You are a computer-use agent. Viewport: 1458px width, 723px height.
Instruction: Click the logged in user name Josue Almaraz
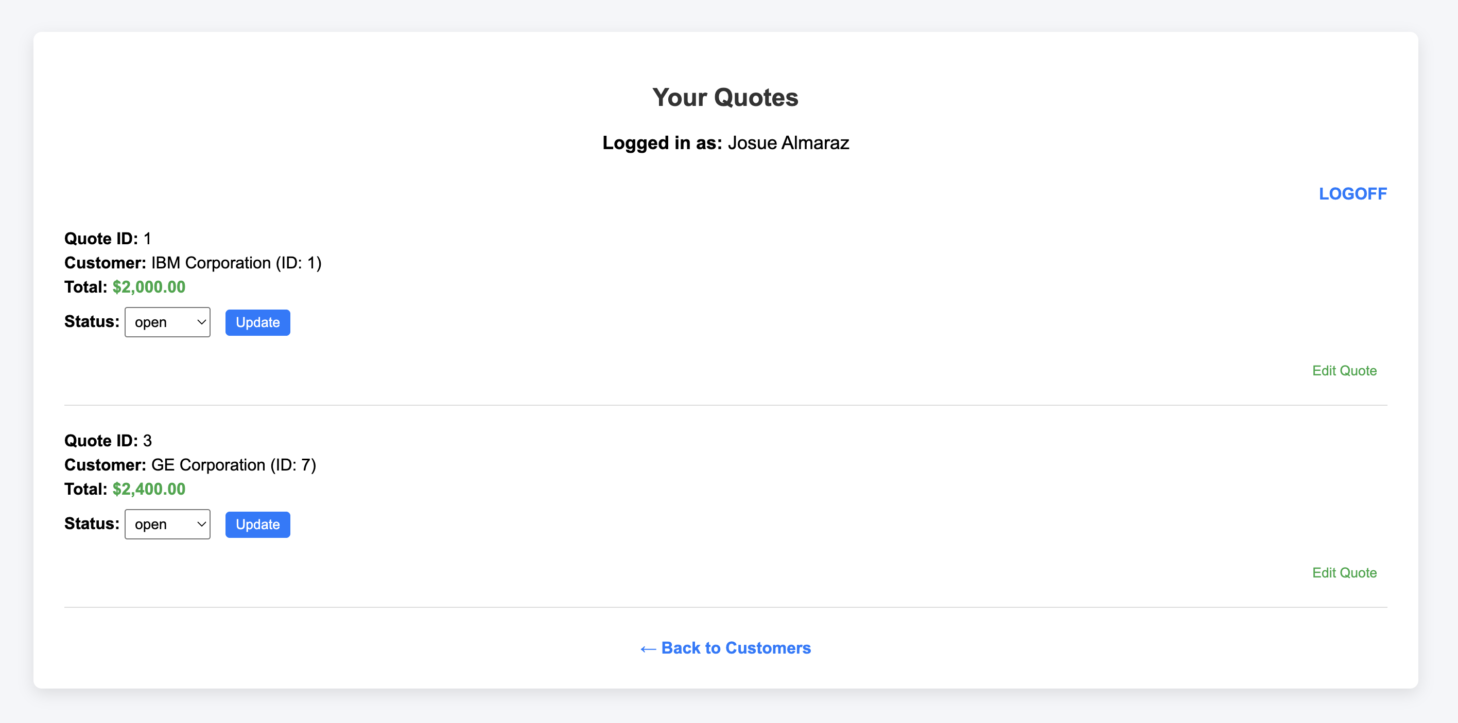tap(788, 142)
